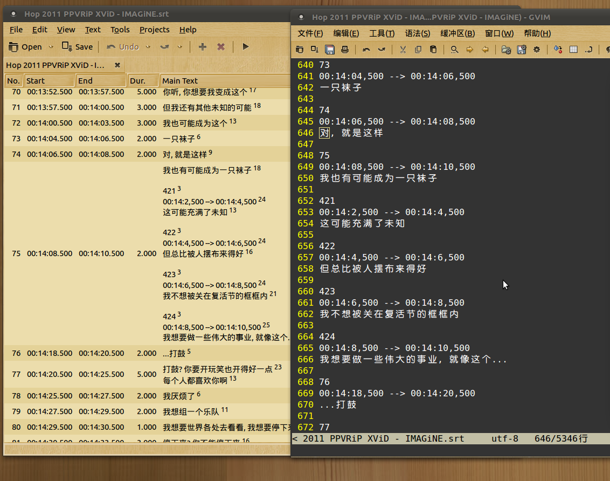Click the Start column header
This screenshot has width=610, height=481.
(49, 80)
